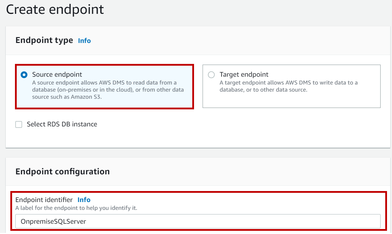Click the Source endpoint title text
The image size is (392, 234).
click(x=57, y=75)
